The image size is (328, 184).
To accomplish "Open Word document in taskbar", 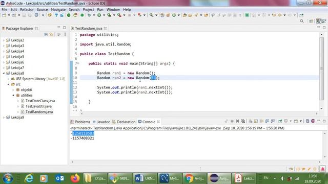I will click(x=145, y=178).
